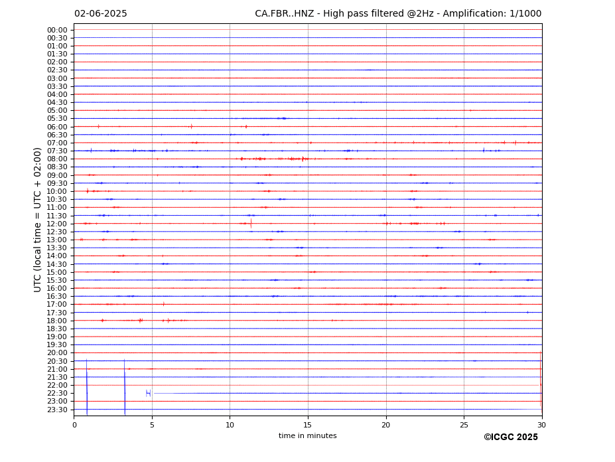Select the 17:00 time row label
Image resolution: width=615 pixels, height=462 pixels.
coord(57,304)
